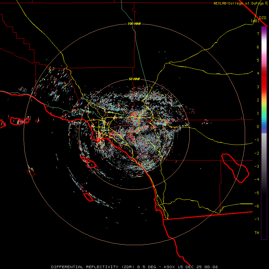The image size is (269, 269).
Task: Click the "TH" threshold label on the scale
Action: click(257, 233)
